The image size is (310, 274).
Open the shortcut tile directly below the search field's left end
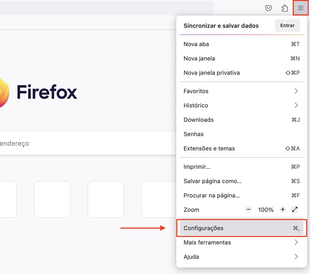(8, 199)
